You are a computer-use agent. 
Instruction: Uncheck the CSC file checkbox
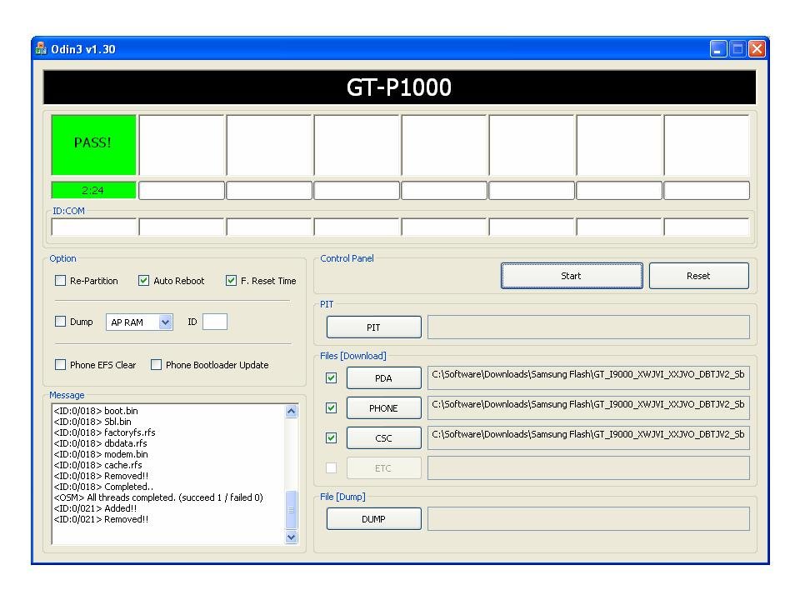coord(331,437)
